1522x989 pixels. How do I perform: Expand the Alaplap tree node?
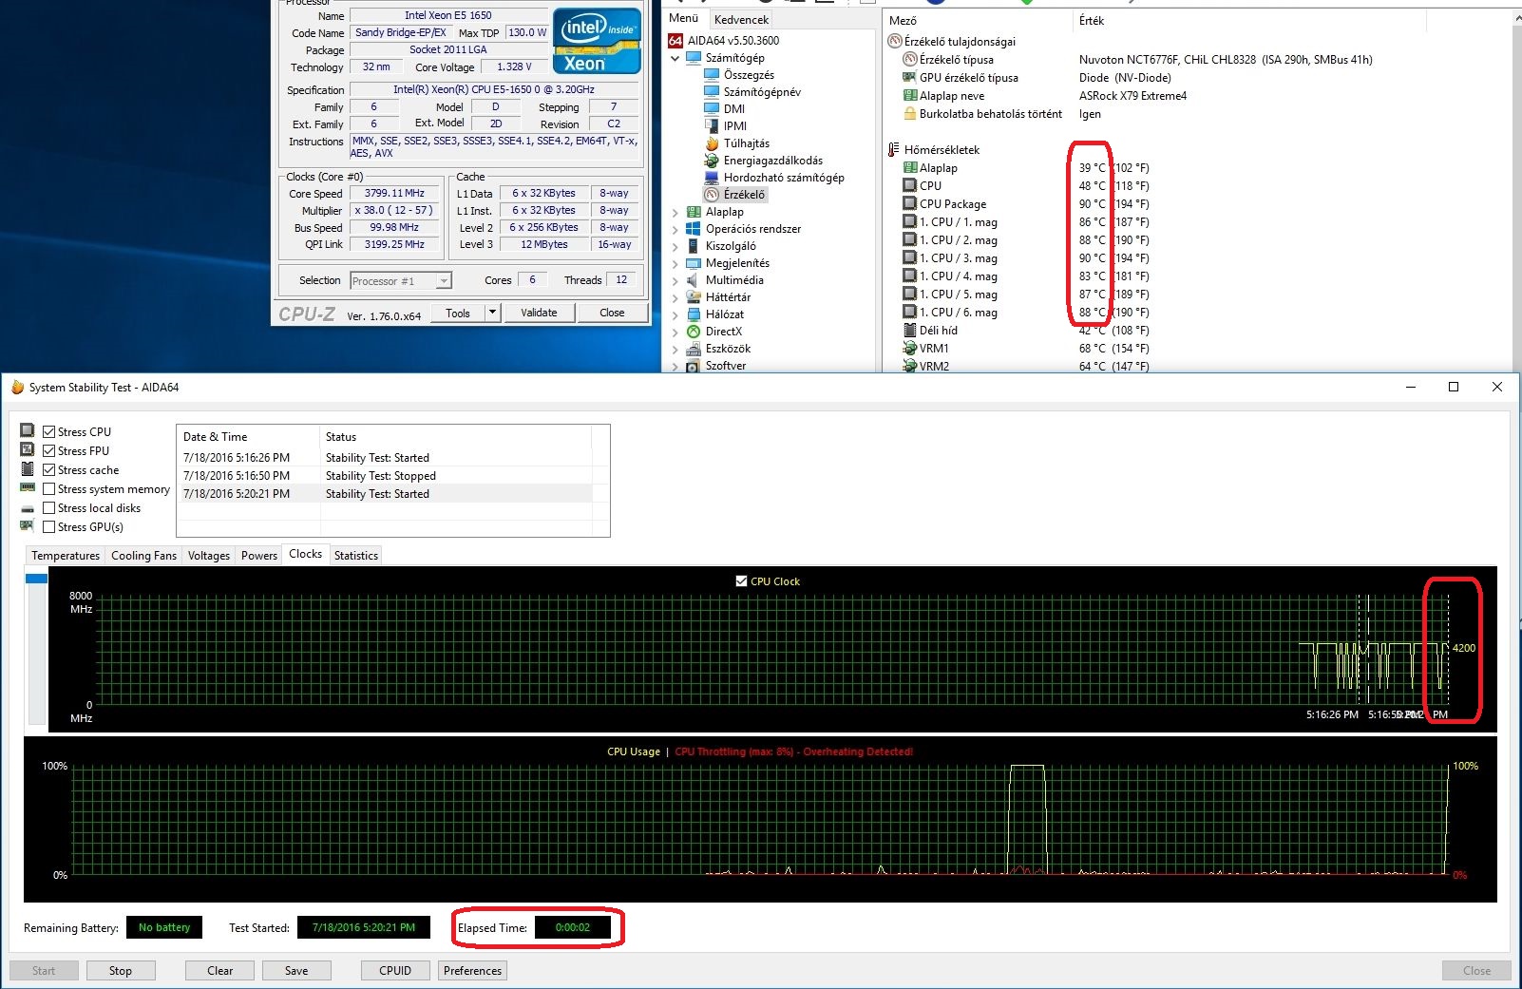point(675,212)
